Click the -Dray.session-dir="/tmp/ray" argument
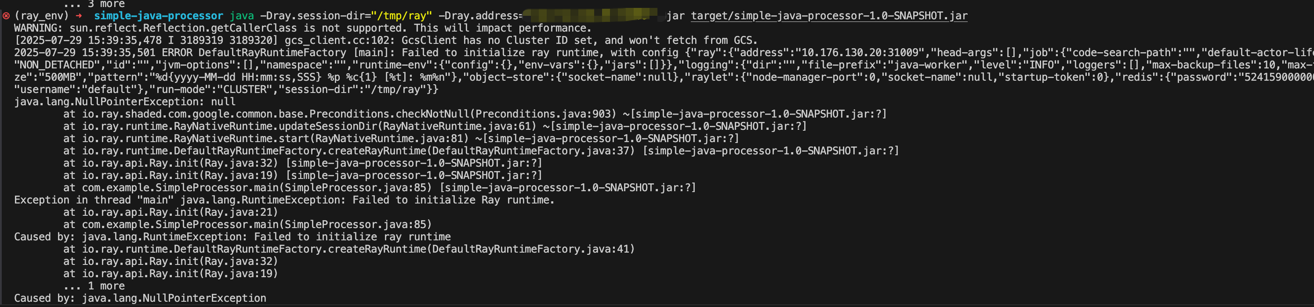The width and height of the screenshot is (1314, 307). point(346,16)
